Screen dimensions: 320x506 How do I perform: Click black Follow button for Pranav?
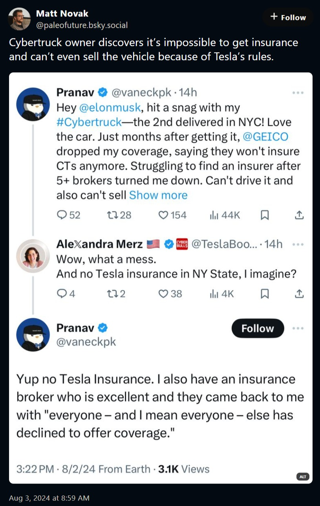(x=258, y=328)
